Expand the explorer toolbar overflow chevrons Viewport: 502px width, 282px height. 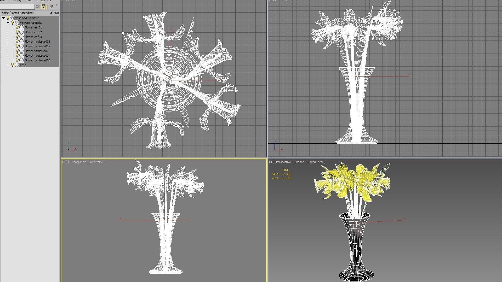coord(57,5)
